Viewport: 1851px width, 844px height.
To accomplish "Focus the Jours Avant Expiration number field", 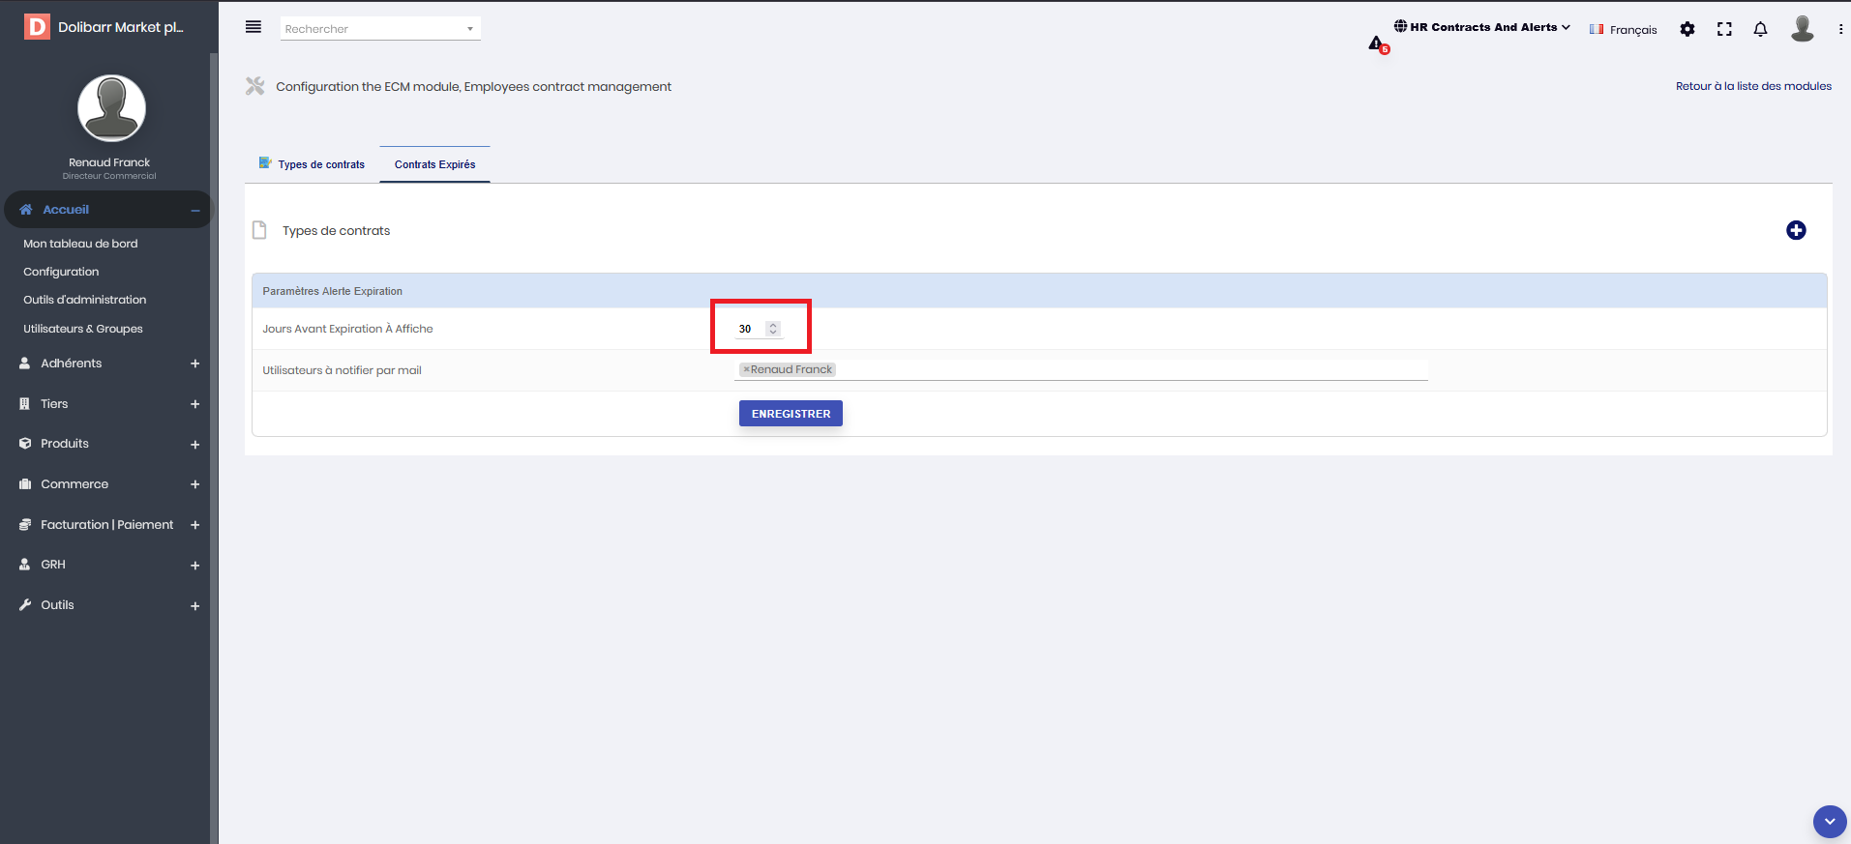I will point(760,329).
